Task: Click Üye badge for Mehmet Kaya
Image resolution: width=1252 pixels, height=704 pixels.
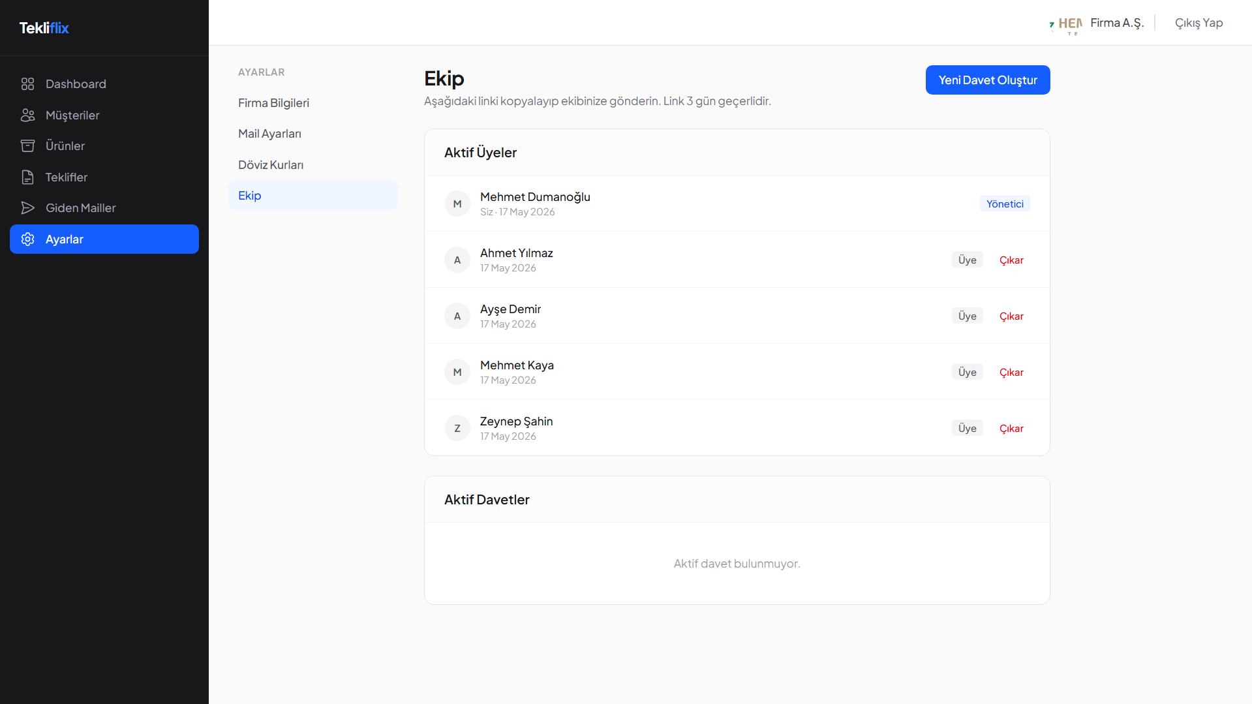Action: point(968,373)
